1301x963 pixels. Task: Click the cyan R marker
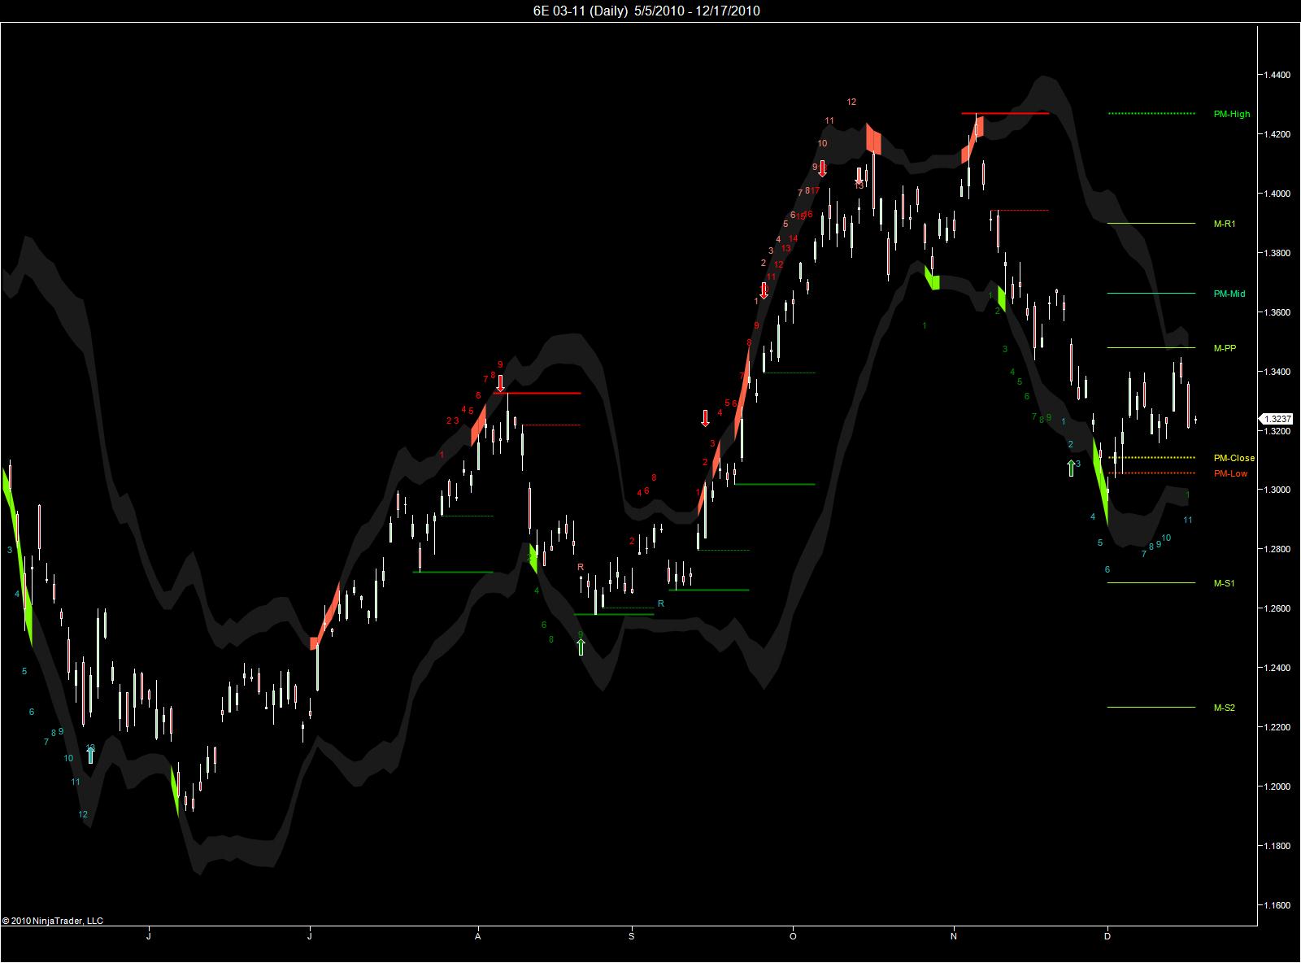[661, 604]
